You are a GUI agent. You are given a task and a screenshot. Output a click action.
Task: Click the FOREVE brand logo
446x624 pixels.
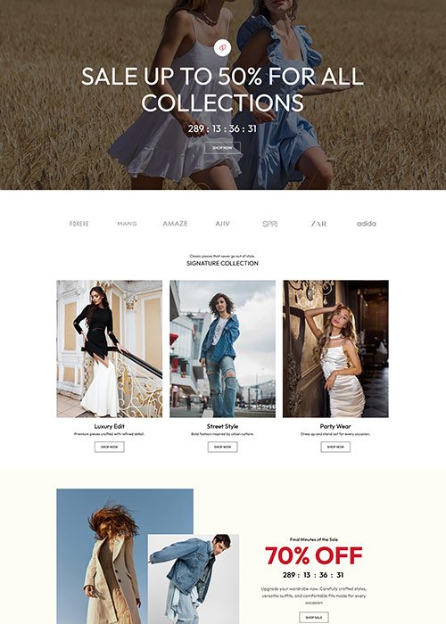tap(79, 224)
